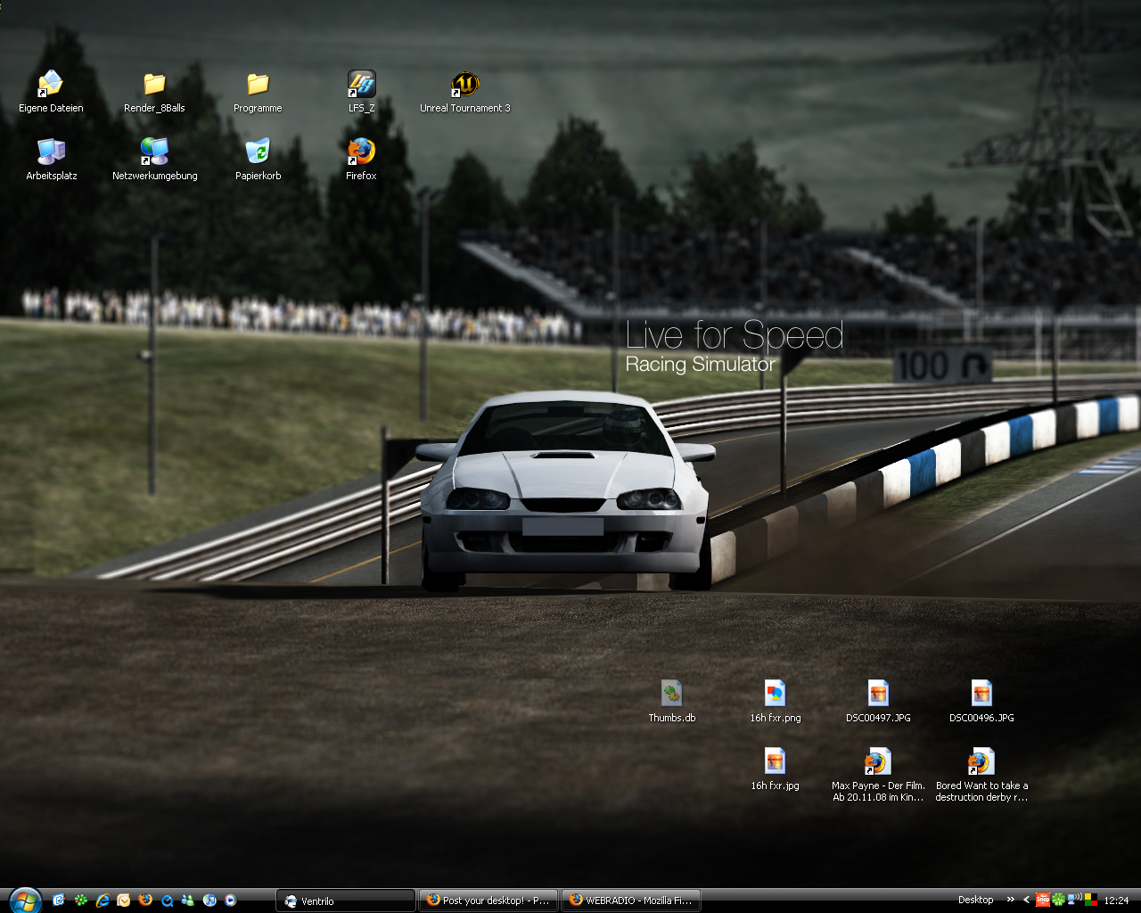Click the music note quick launch icon
Screen dimensions: 1141x913
click(x=209, y=901)
